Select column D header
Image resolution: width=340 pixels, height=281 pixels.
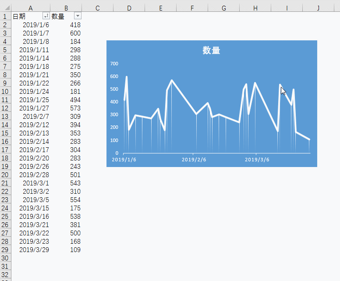click(129, 8)
